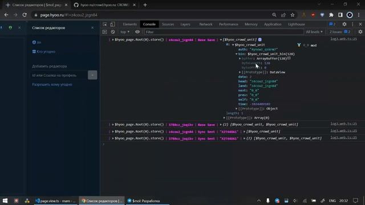Expand the [[Prototype]]: Object entry
This screenshot has height=205, width=365.
(x=236, y=109)
